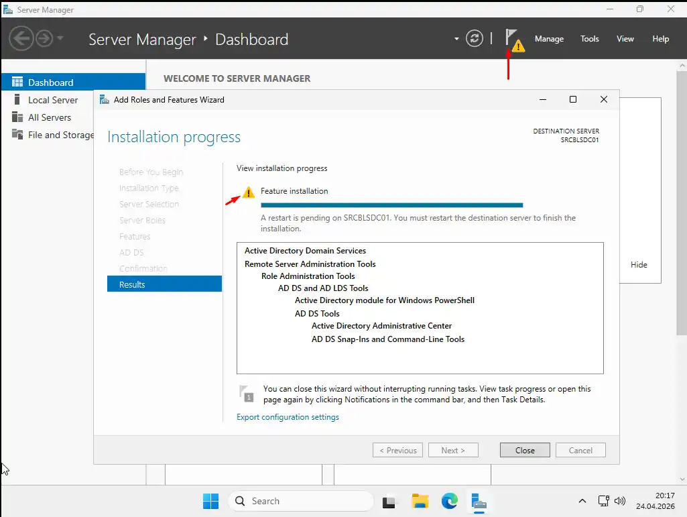Open the notifications flag with warning
This screenshot has height=517, width=687.
click(x=514, y=40)
